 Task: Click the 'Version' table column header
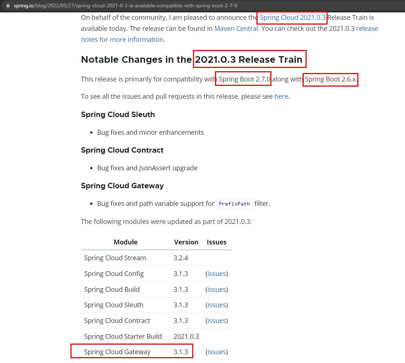[x=186, y=242]
